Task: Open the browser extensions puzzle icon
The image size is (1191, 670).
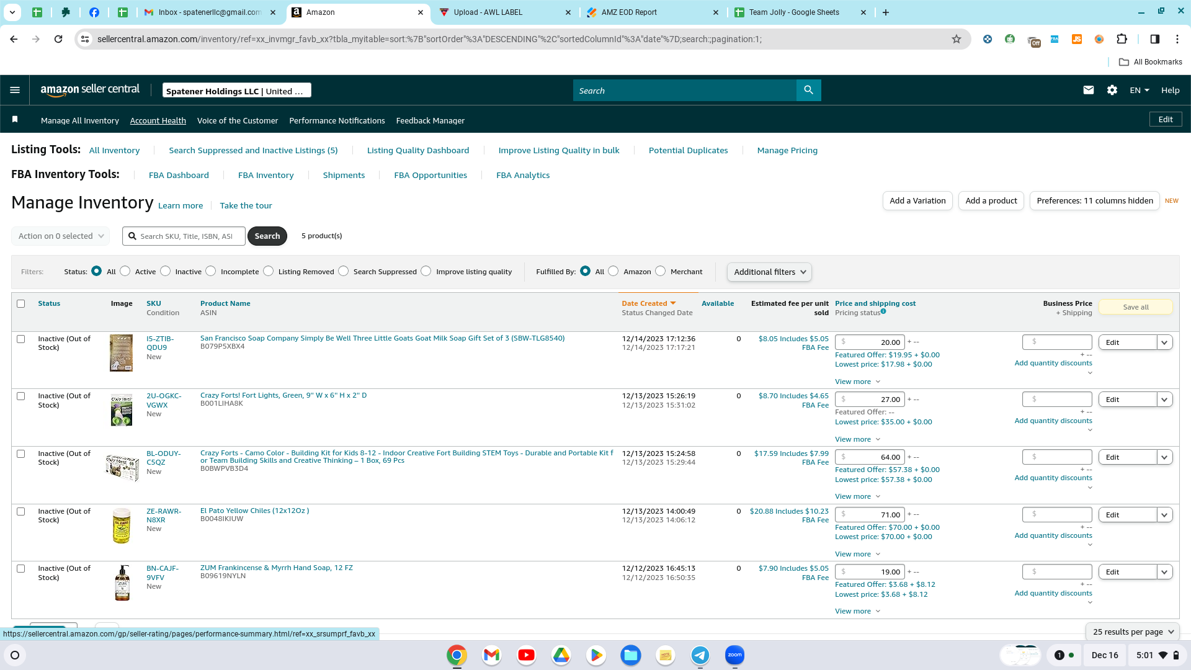Action: click(1122, 39)
